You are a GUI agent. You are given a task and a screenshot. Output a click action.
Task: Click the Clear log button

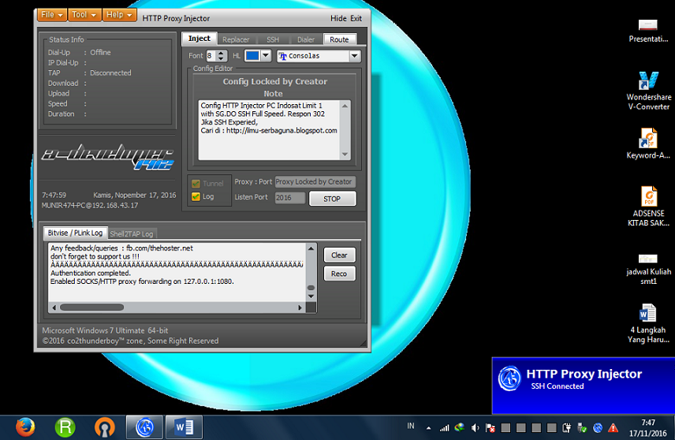tap(339, 255)
